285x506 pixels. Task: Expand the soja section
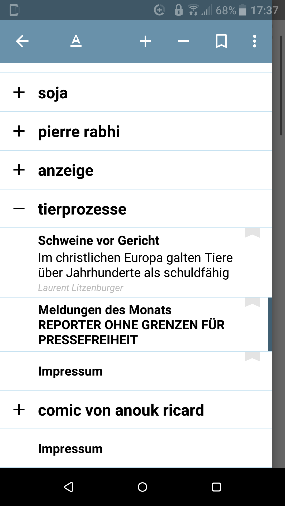coord(19,93)
